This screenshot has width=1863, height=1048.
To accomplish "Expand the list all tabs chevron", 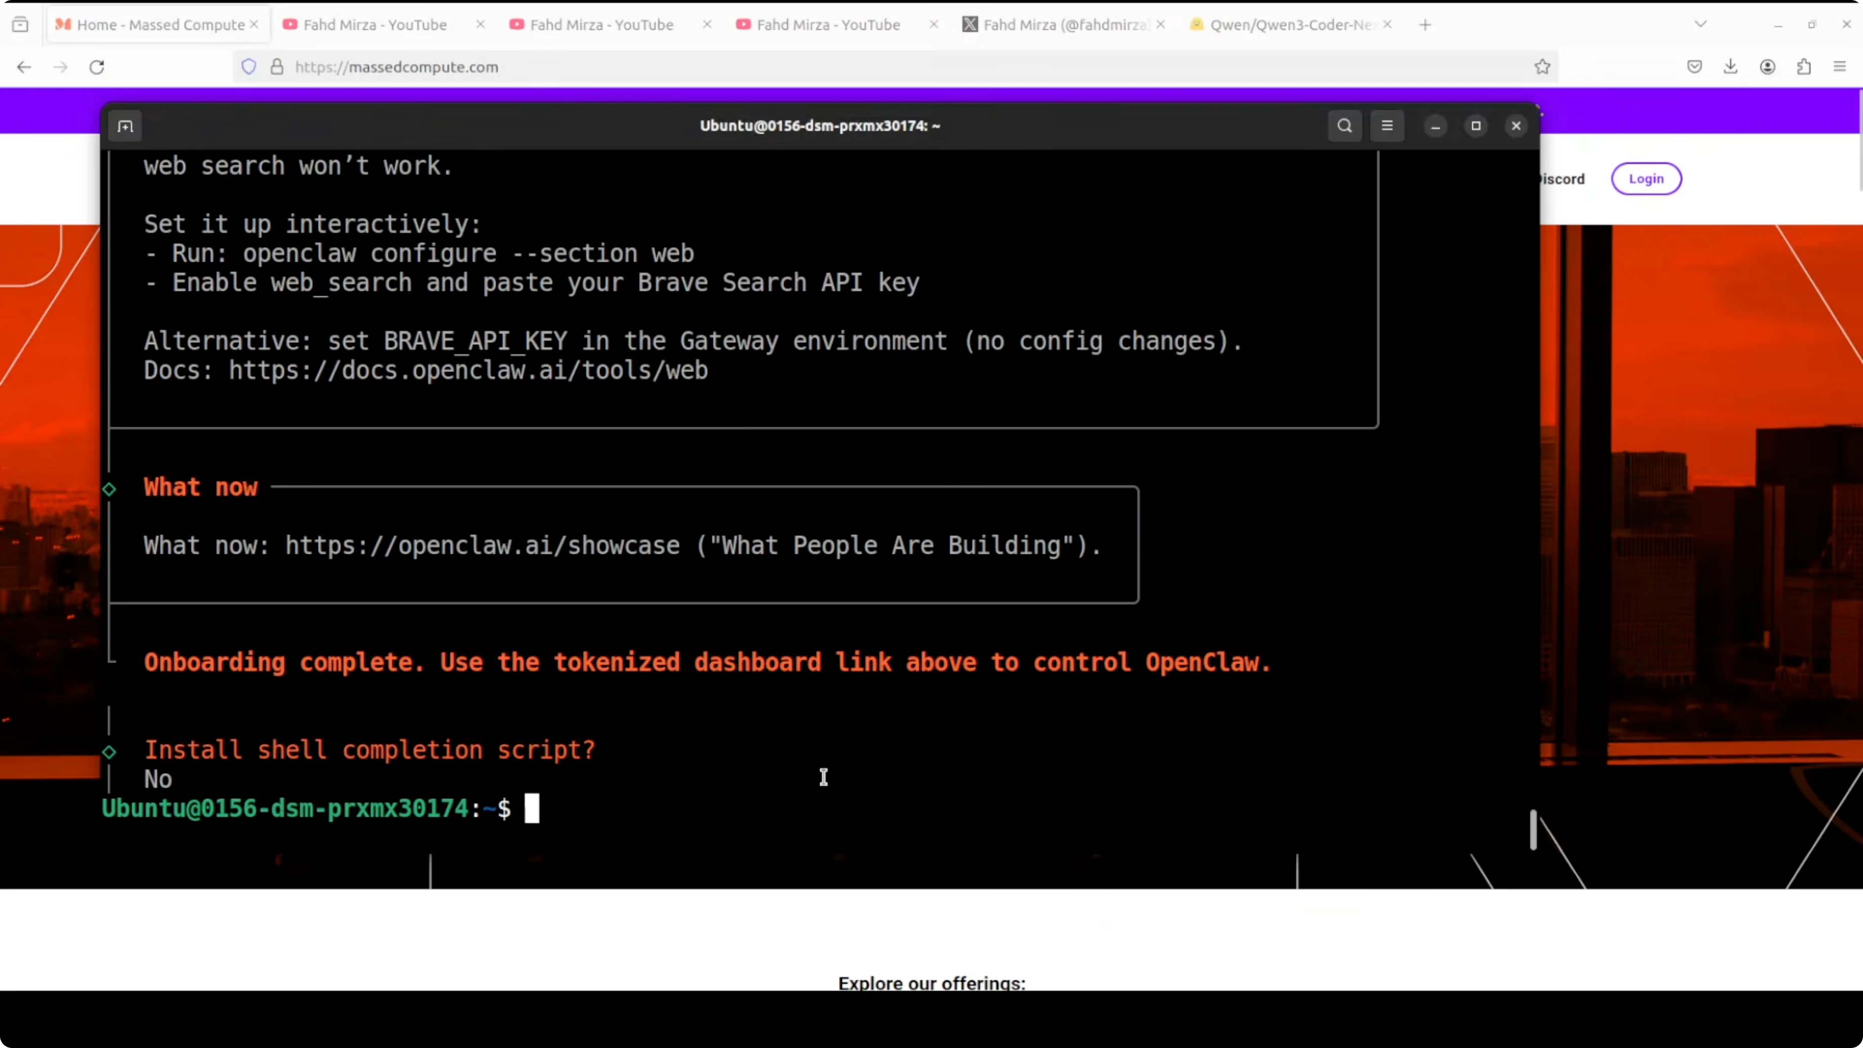I will [1700, 25].
